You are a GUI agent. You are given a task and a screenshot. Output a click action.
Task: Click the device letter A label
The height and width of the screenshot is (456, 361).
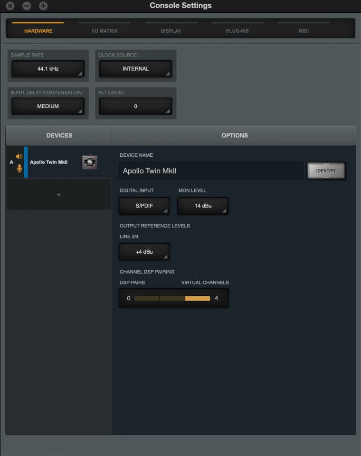[x=11, y=162]
